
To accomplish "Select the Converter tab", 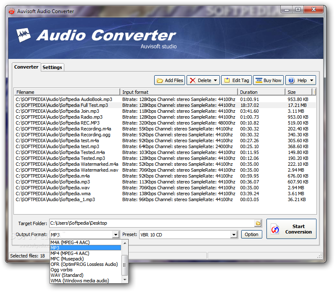I will pyautogui.click(x=26, y=67).
